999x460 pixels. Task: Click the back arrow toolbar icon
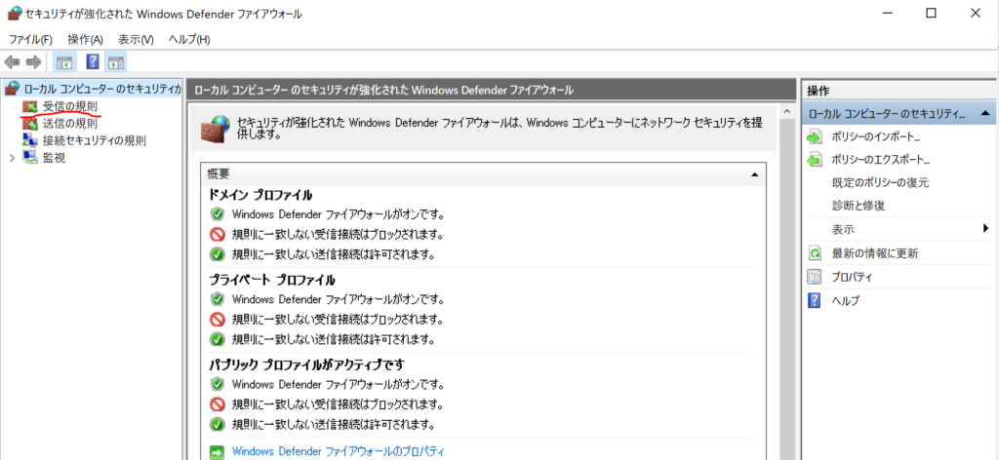[x=13, y=62]
